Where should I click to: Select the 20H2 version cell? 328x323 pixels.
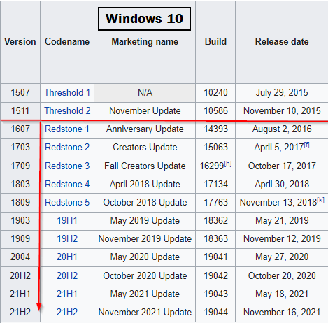coord(20,275)
